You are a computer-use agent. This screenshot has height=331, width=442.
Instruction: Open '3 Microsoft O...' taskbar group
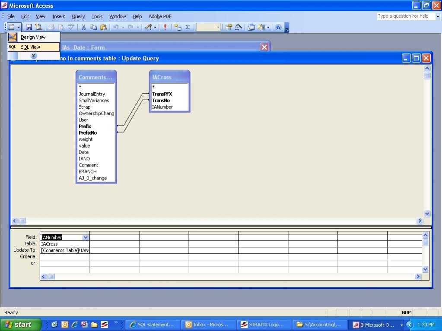coord(377,325)
